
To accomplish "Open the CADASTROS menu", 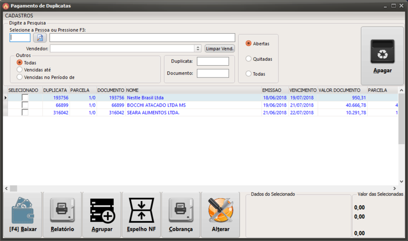I will [19, 16].
